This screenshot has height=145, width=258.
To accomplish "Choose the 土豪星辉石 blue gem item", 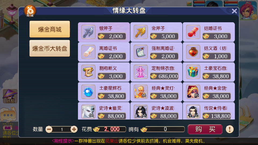I will (104, 92).
